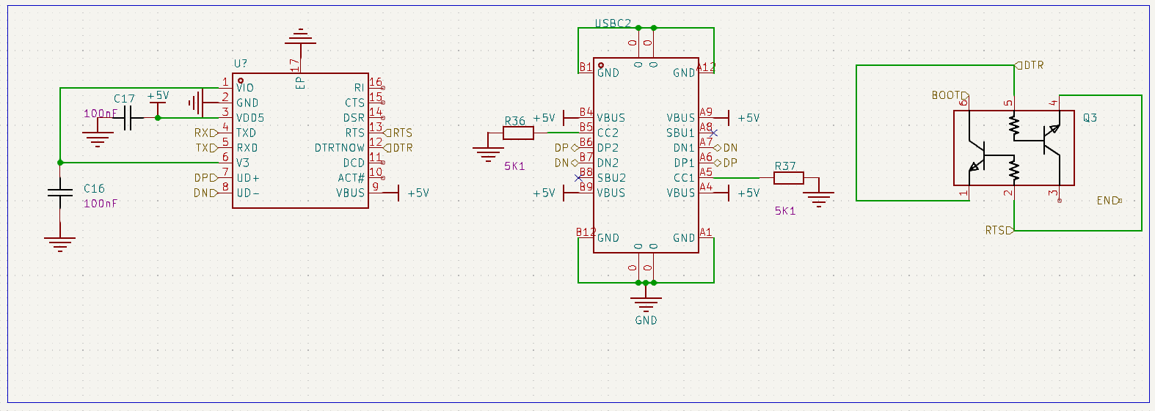Click the +5V symbol at pin A4

click(x=738, y=193)
